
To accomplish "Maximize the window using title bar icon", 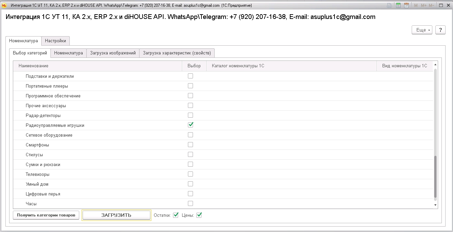I will tap(441, 5).
